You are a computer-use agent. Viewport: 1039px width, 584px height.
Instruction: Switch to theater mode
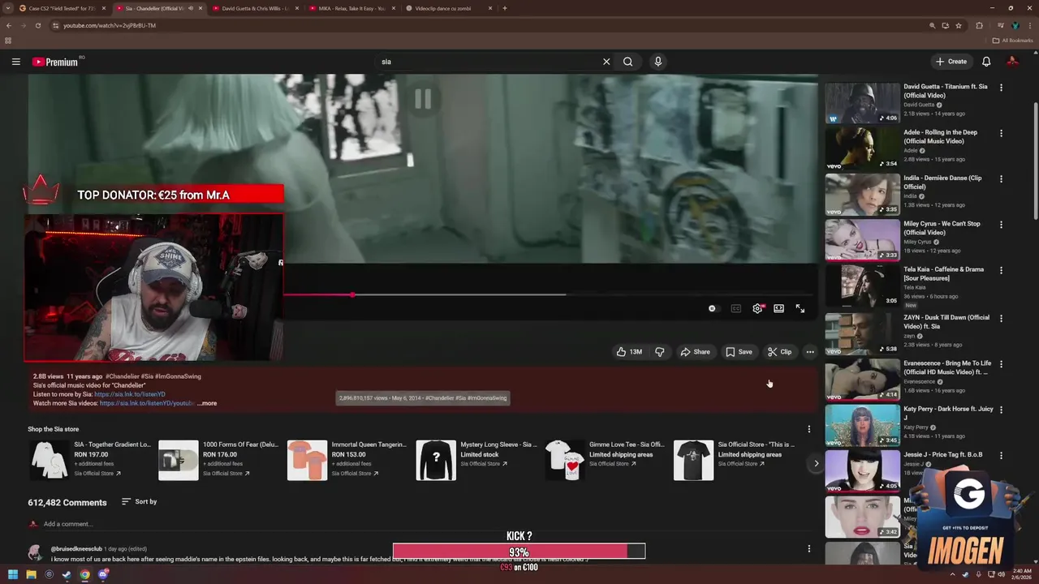[778, 308]
